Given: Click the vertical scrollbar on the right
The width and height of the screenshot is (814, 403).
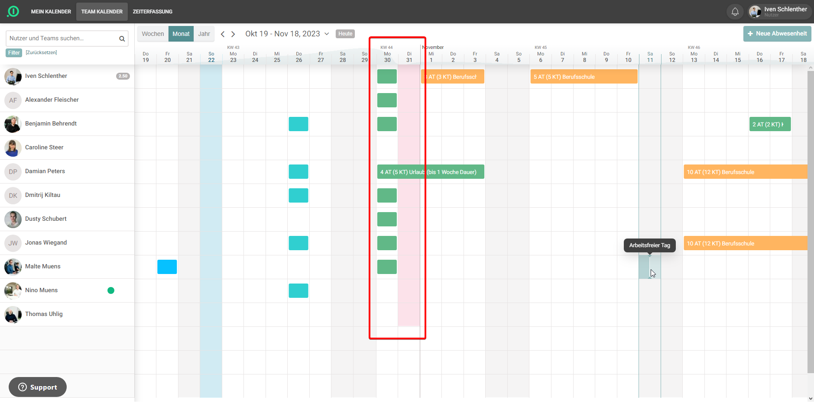Looking at the screenshot, I should pyautogui.click(x=810, y=216).
